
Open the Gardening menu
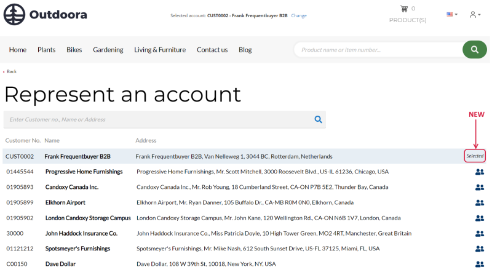(108, 50)
